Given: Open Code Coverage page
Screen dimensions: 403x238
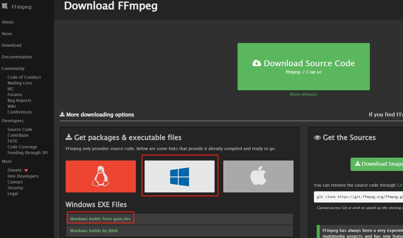Looking at the screenshot, I should coord(22,147).
